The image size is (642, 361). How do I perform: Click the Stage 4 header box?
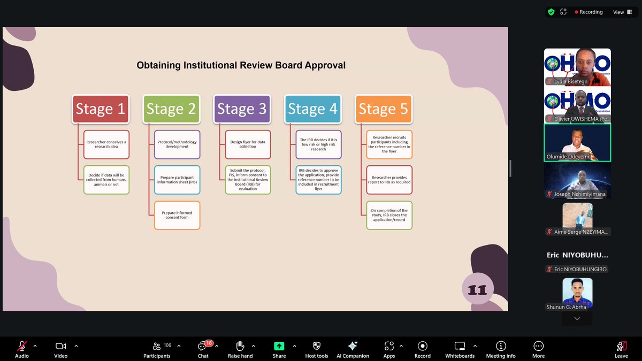312,109
